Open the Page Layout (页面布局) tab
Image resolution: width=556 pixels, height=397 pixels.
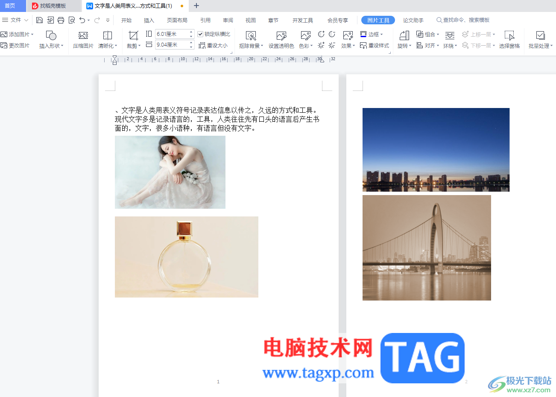(177, 20)
